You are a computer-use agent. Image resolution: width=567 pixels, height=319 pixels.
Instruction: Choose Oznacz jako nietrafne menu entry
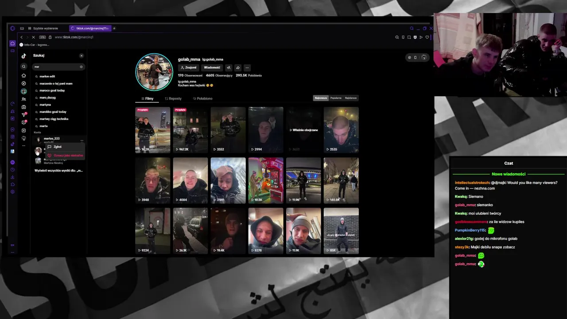click(65, 156)
